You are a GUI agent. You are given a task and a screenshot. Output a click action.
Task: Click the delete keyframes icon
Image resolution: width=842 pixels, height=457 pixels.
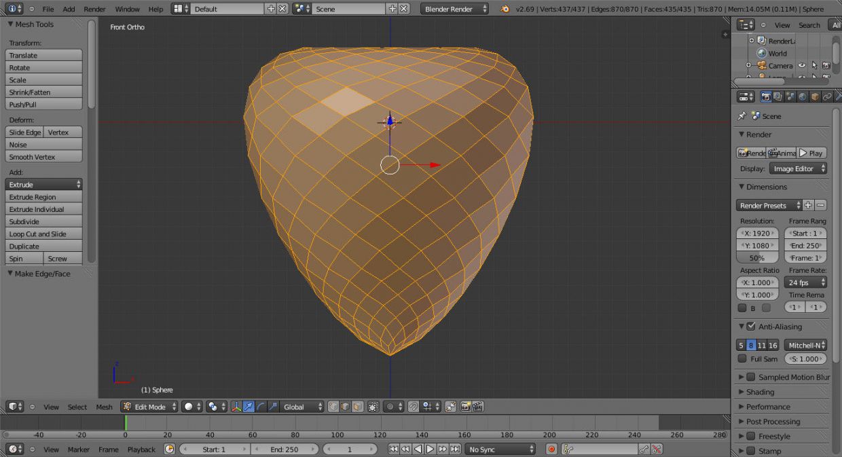pos(656,449)
